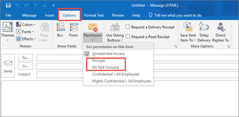This screenshot has height=117, width=239.
Task: Expand the Colors dropdown
Action: point(26,25)
